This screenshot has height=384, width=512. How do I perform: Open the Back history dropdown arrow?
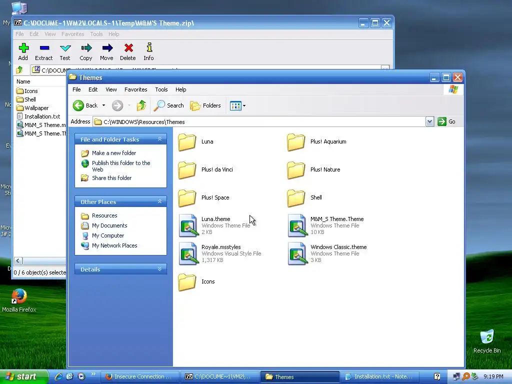click(103, 105)
